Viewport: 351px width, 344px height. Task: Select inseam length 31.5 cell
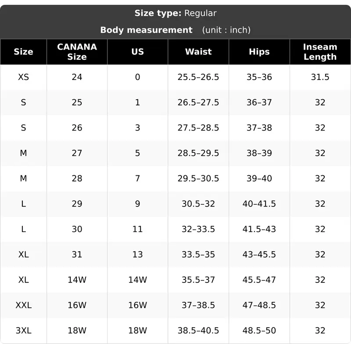point(320,77)
